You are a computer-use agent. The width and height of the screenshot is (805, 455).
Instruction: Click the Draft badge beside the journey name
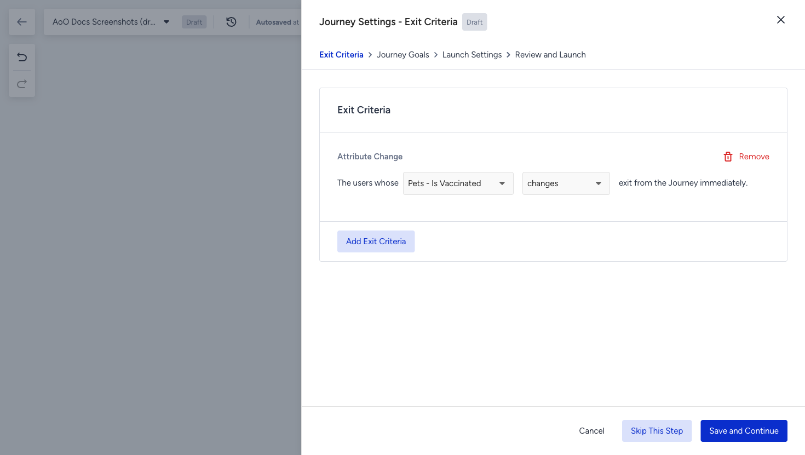[194, 22]
